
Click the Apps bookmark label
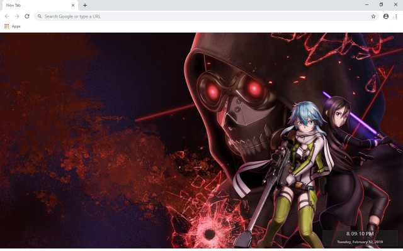coord(16,26)
